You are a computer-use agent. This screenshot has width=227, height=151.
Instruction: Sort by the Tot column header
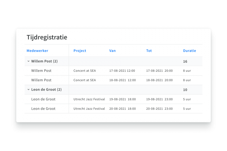coord(149,51)
